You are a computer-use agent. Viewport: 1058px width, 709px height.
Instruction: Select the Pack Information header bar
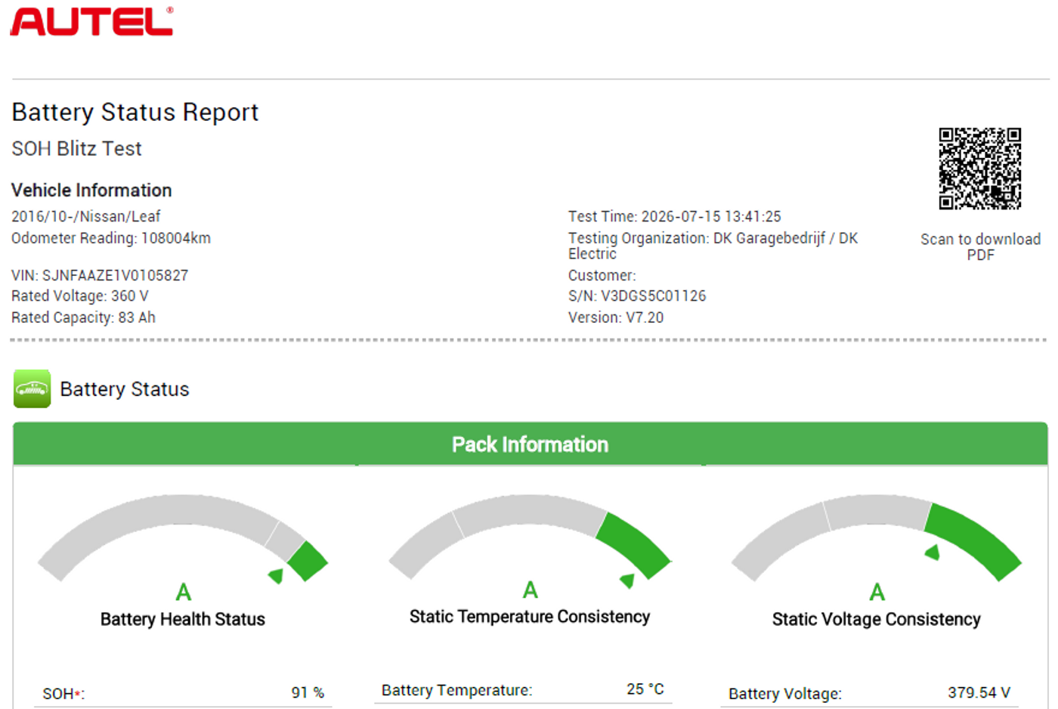tap(530, 444)
